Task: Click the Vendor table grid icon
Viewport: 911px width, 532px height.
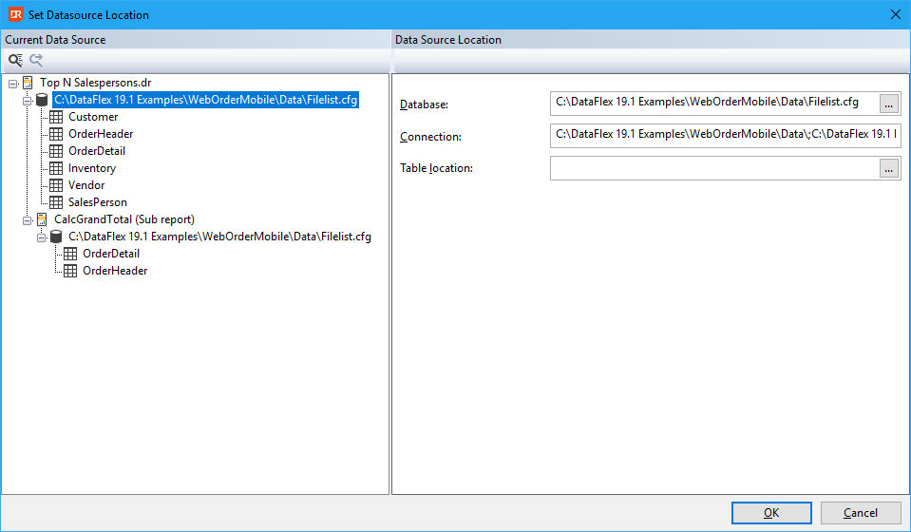Action: tap(56, 185)
